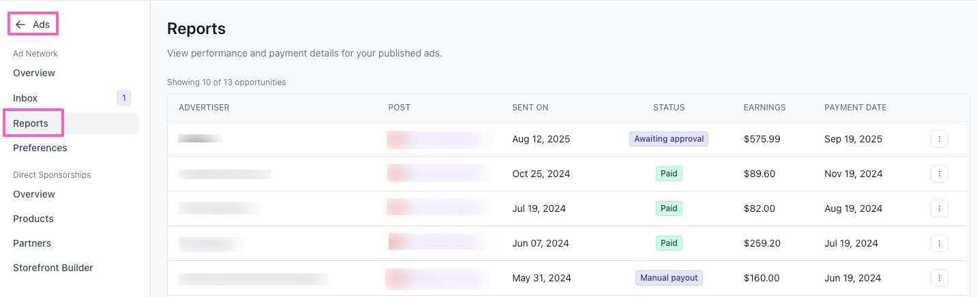This screenshot has height=297, width=977.
Task: Open the three-dot menu for the $575.99 row
Action: pos(939,139)
